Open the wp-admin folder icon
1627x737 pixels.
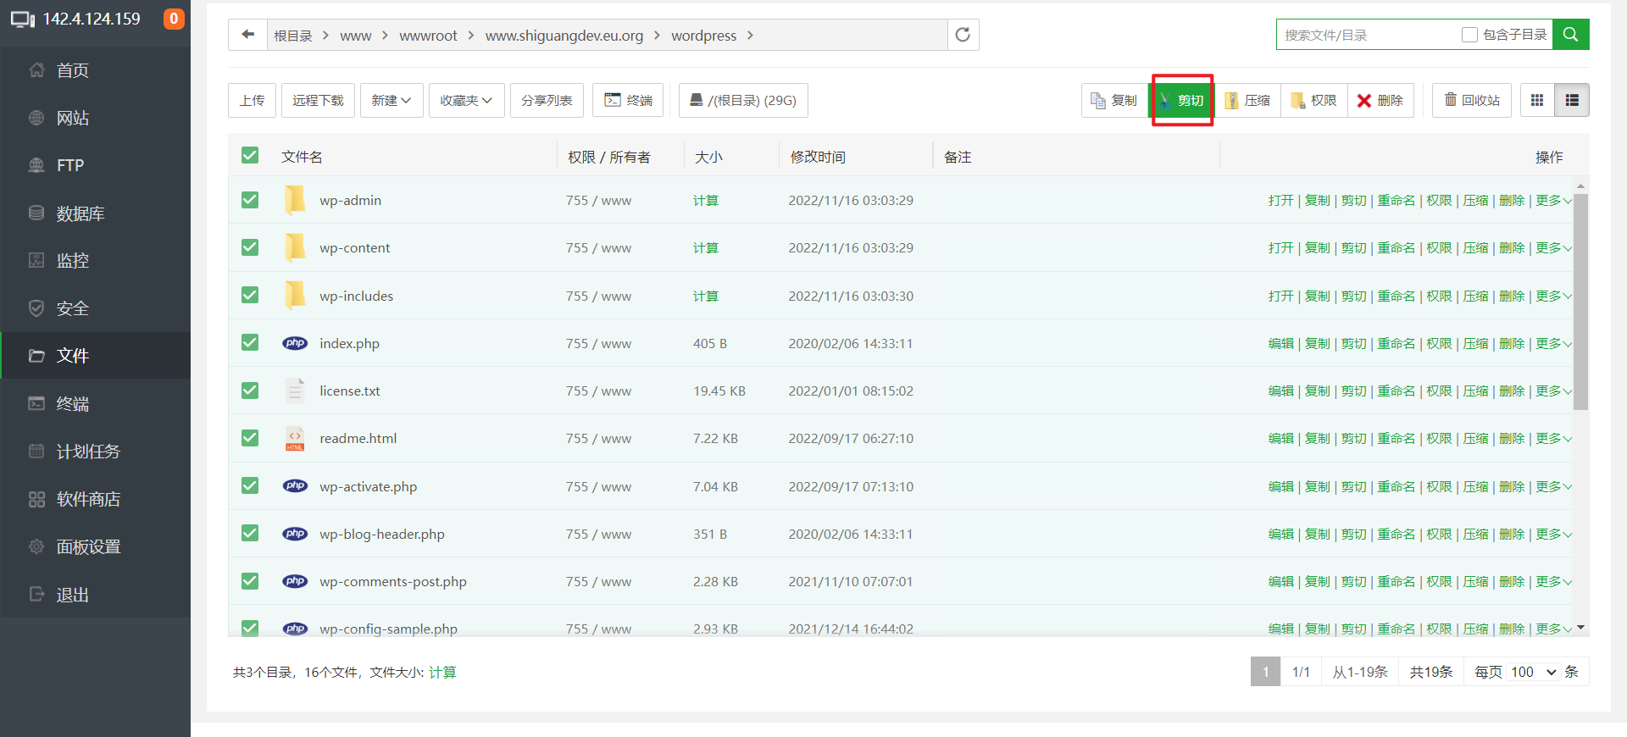pos(295,200)
